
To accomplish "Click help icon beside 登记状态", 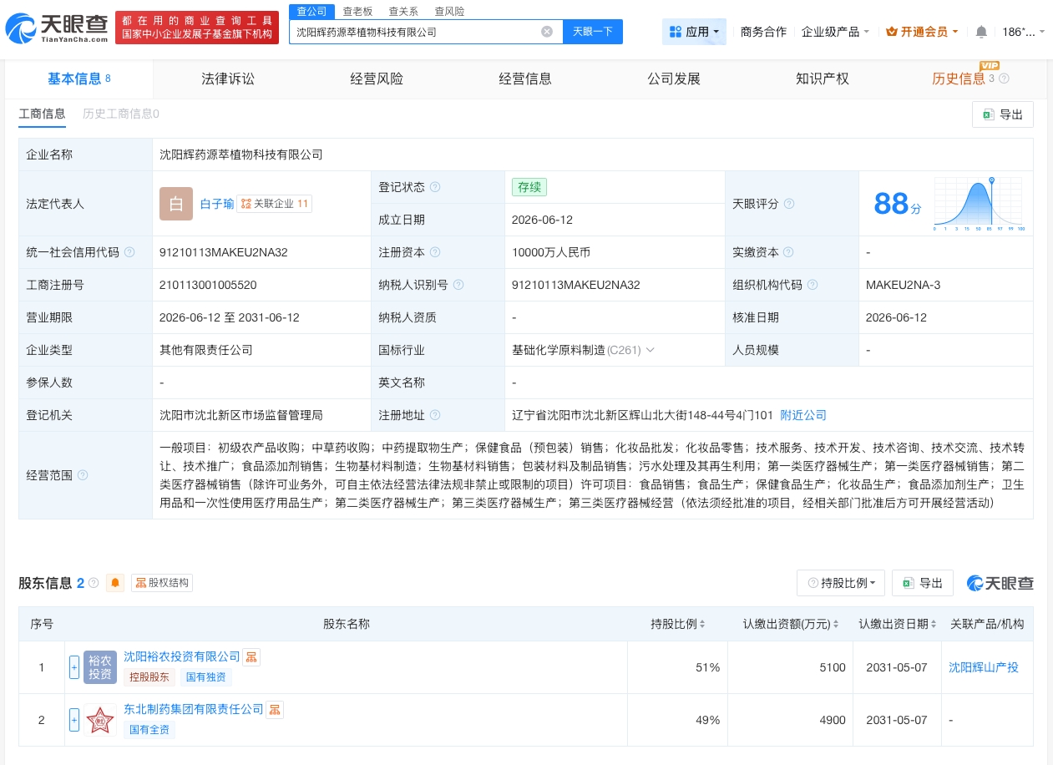I will [435, 187].
